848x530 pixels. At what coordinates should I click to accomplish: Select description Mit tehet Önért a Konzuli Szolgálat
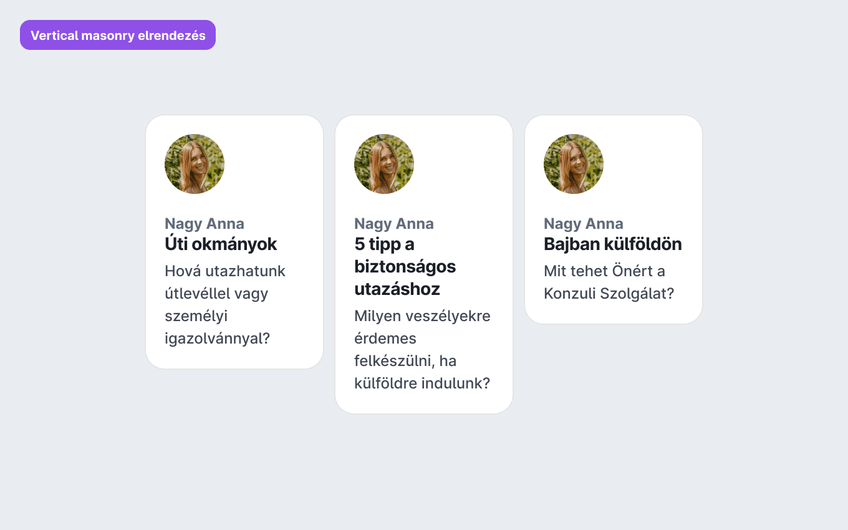(609, 282)
